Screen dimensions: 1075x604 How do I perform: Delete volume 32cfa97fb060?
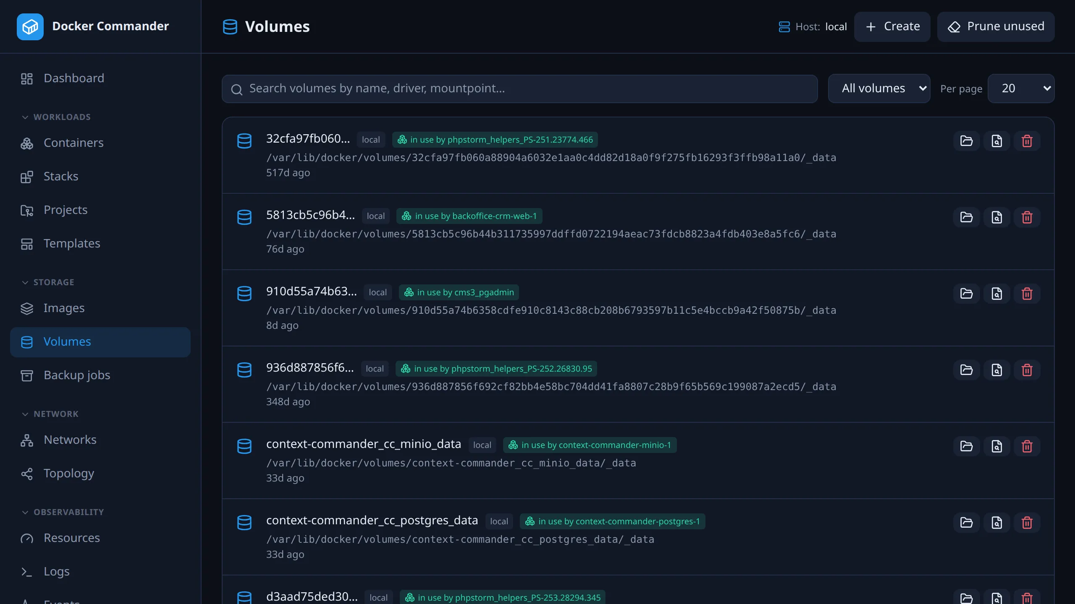(1027, 141)
